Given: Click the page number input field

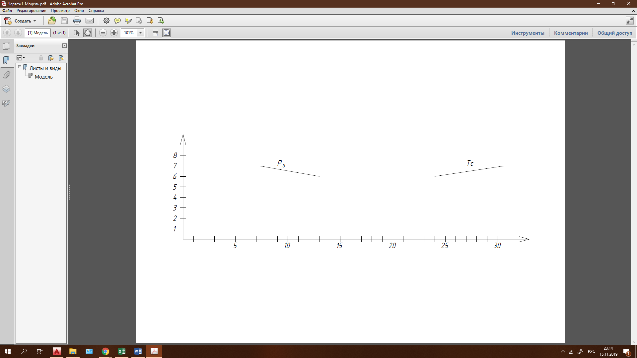Looking at the screenshot, I should [37, 32].
